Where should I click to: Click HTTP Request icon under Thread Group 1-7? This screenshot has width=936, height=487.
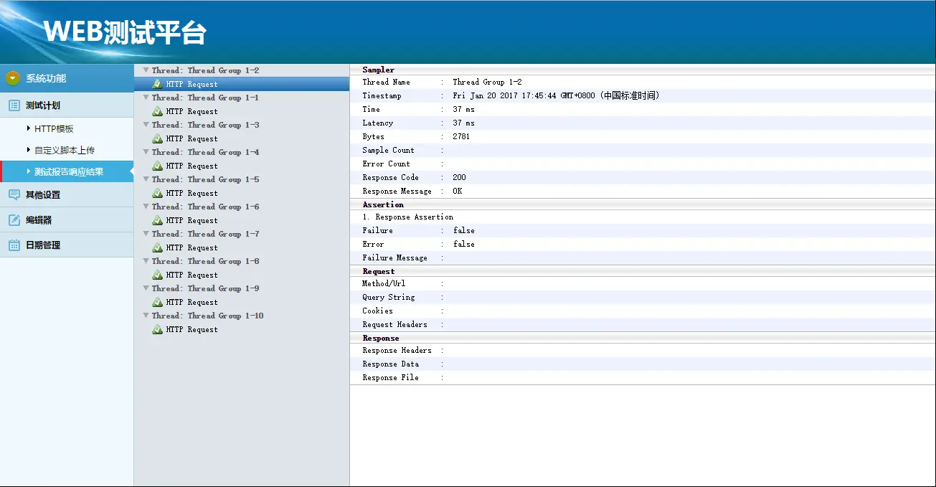click(157, 247)
